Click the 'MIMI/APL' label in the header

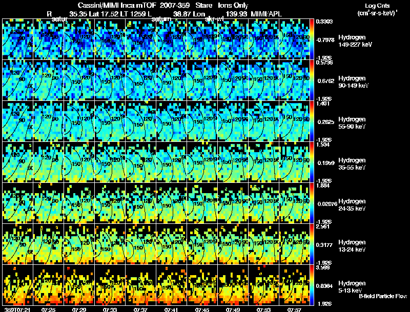tap(266, 14)
